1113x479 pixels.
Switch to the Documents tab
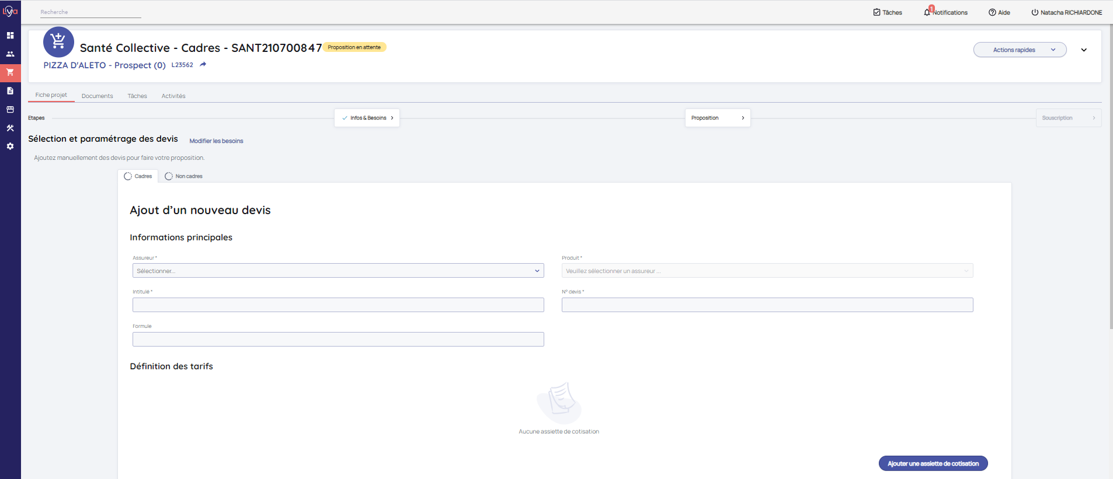[x=97, y=96]
